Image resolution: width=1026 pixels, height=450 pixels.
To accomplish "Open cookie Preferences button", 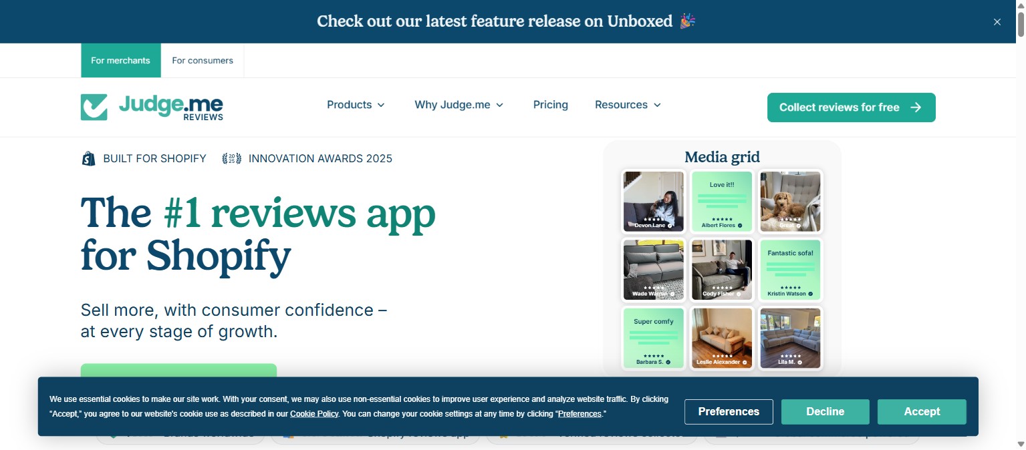I will click(x=729, y=412).
